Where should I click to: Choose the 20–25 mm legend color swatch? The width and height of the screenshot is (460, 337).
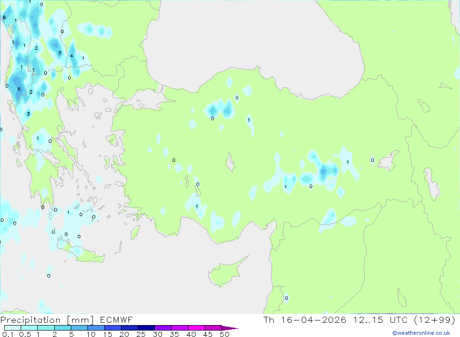click(130, 328)
